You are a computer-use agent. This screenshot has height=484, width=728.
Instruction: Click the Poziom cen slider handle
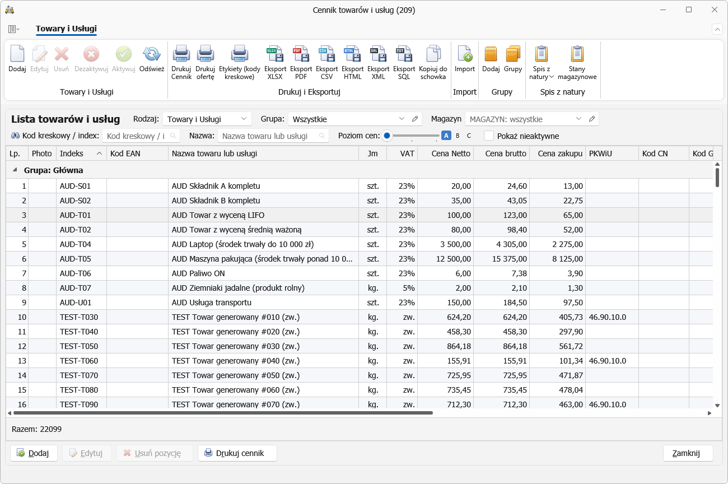pyautogui.click(x=387, y=136)
